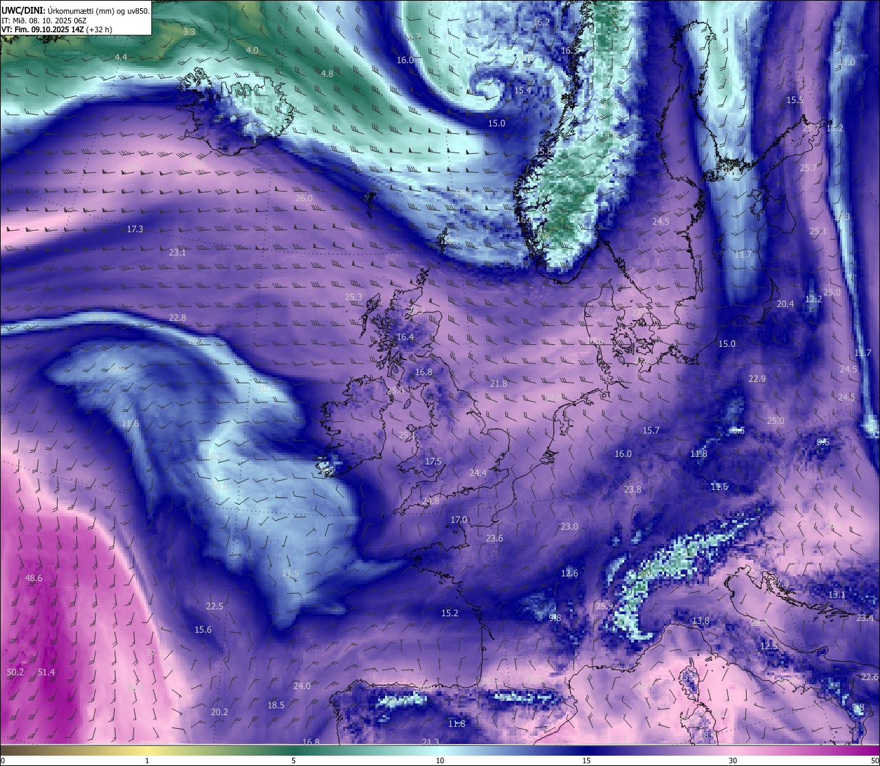Image resolution: width=880 pixels, height=766 pixels.
Task: Click the 25.3 value label
Action: click(353, 298)
